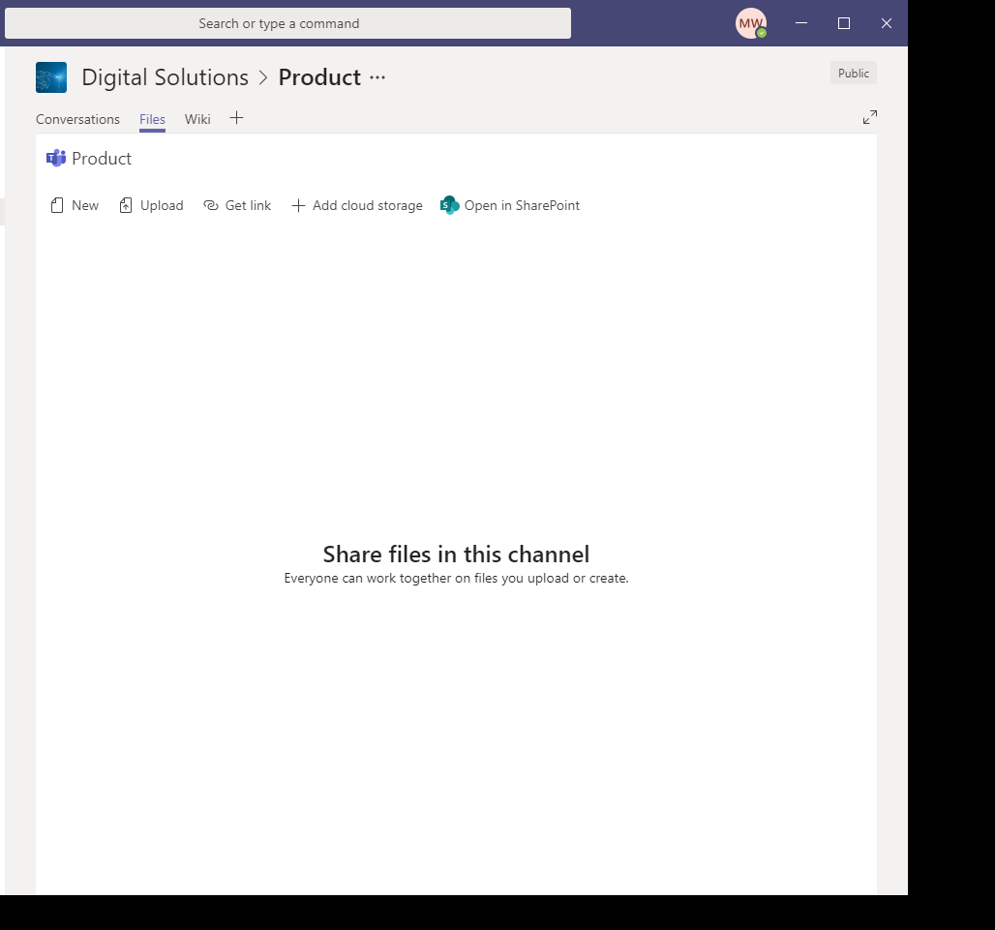The image size is (995, 930).
Task: Click the New button label
Action: point(85,205)
